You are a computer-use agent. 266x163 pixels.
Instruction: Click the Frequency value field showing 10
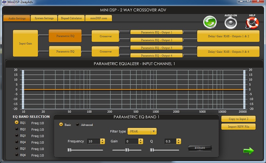pyautogui.click(x=94, y=141)
